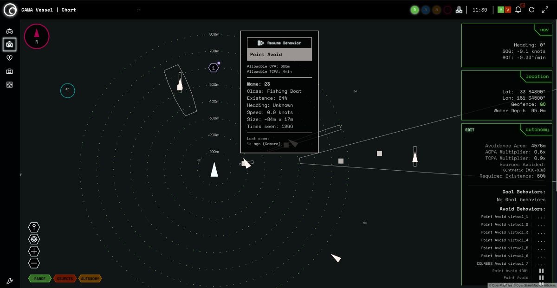Toggle the OBJECTS overlay
557x288 pixels.
click(x=65, y=279)
